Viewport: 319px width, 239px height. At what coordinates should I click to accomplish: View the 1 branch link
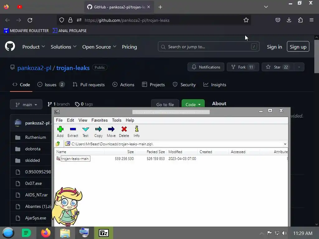pos(59,104)
